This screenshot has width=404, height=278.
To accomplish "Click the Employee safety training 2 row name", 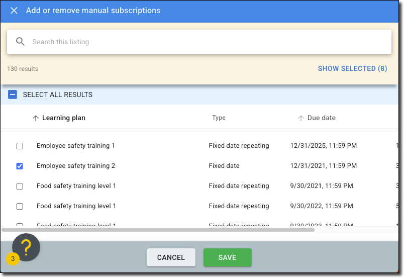I will tap(76, 166).
